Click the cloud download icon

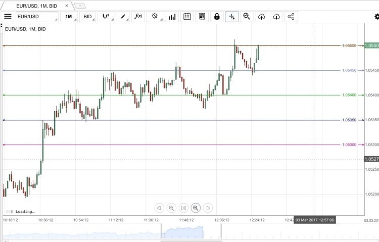click(x=276, y=17)
